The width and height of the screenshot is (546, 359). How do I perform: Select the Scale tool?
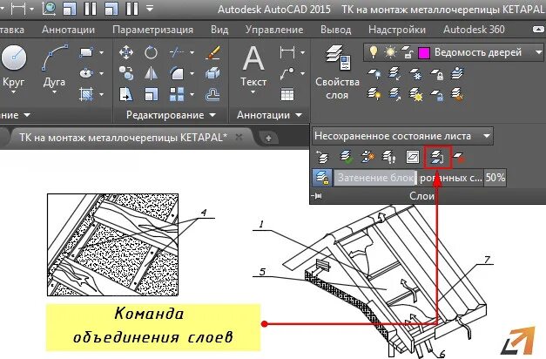pyautogui.click(x=151, y=94)
